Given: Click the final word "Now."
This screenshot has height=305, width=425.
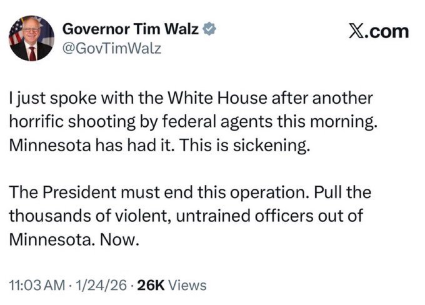Looking at the screenshot, I should pos(115,239).
